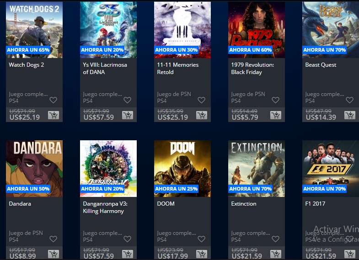Add Extinction to cart
Viewport: 359px width, 260px height.
276,254
